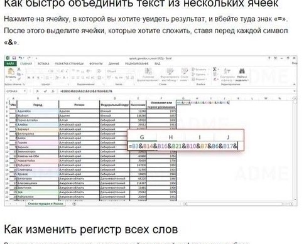Click the formula text in the formula bar

pyautogui.click(x=86, y=91)
